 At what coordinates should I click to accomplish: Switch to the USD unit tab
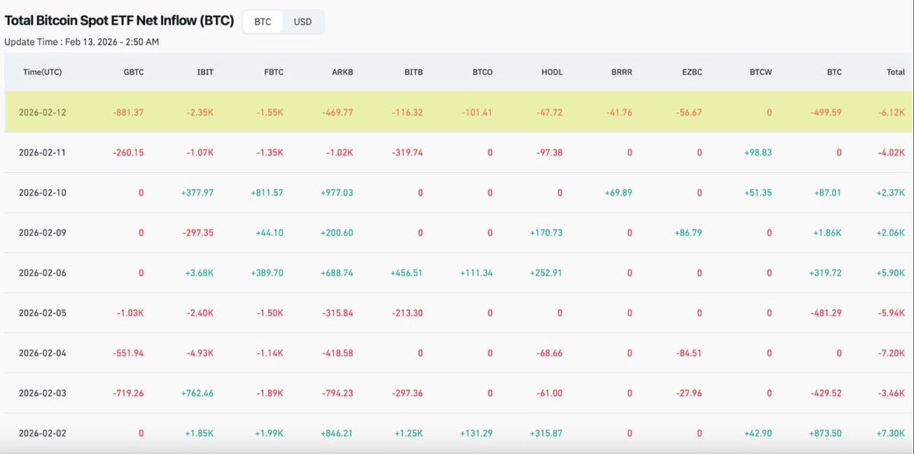click(x=302, y=22)
